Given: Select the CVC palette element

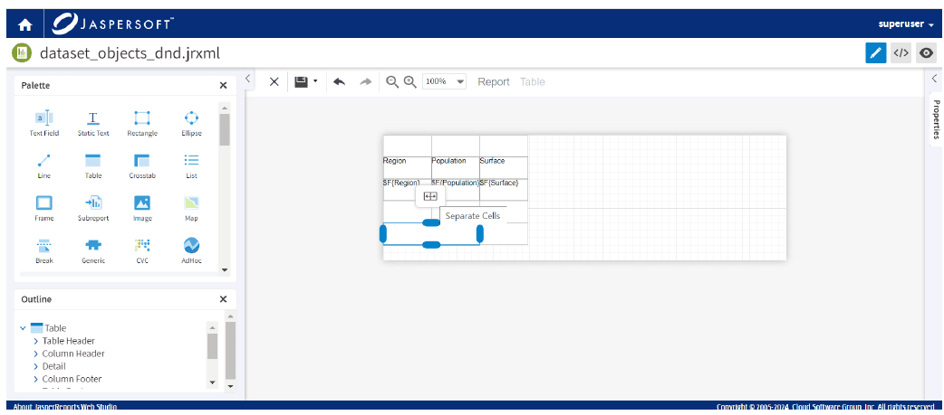Looking at the screenshot, I should (142, 251).
